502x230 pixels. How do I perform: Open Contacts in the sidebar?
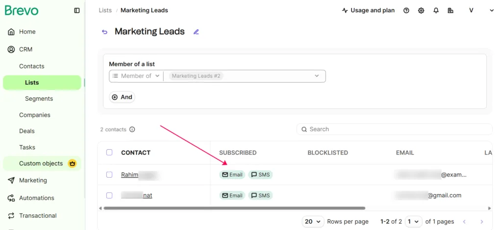(32, 66)
